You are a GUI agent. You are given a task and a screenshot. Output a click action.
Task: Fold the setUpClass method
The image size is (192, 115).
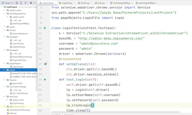click(x=50, y=64)
